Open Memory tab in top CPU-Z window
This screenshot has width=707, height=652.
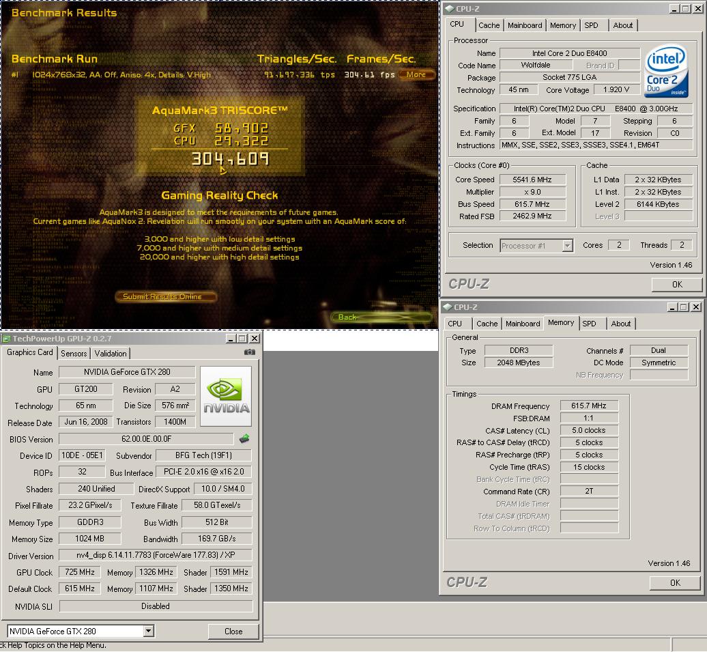tap(563, 25)
